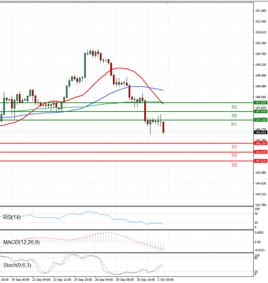
Task: Click the current price tag 146.655
Action: tap(260, 133)
